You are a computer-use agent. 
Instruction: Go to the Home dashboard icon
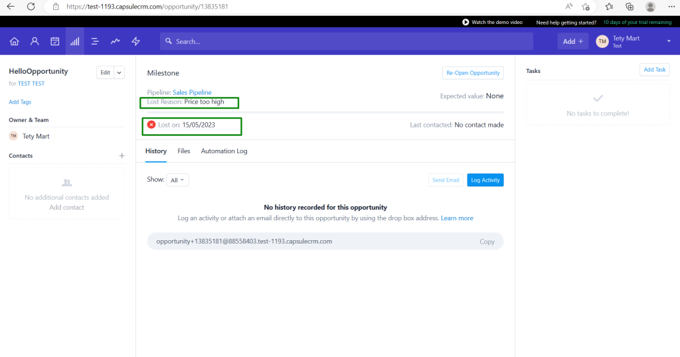tap(15, 41)
